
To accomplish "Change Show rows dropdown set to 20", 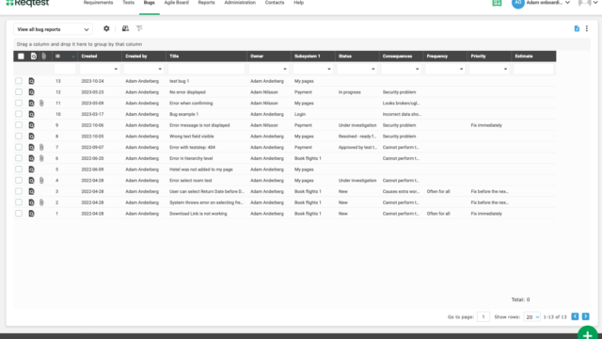I will pyautogui.click(x=532, y=317).
